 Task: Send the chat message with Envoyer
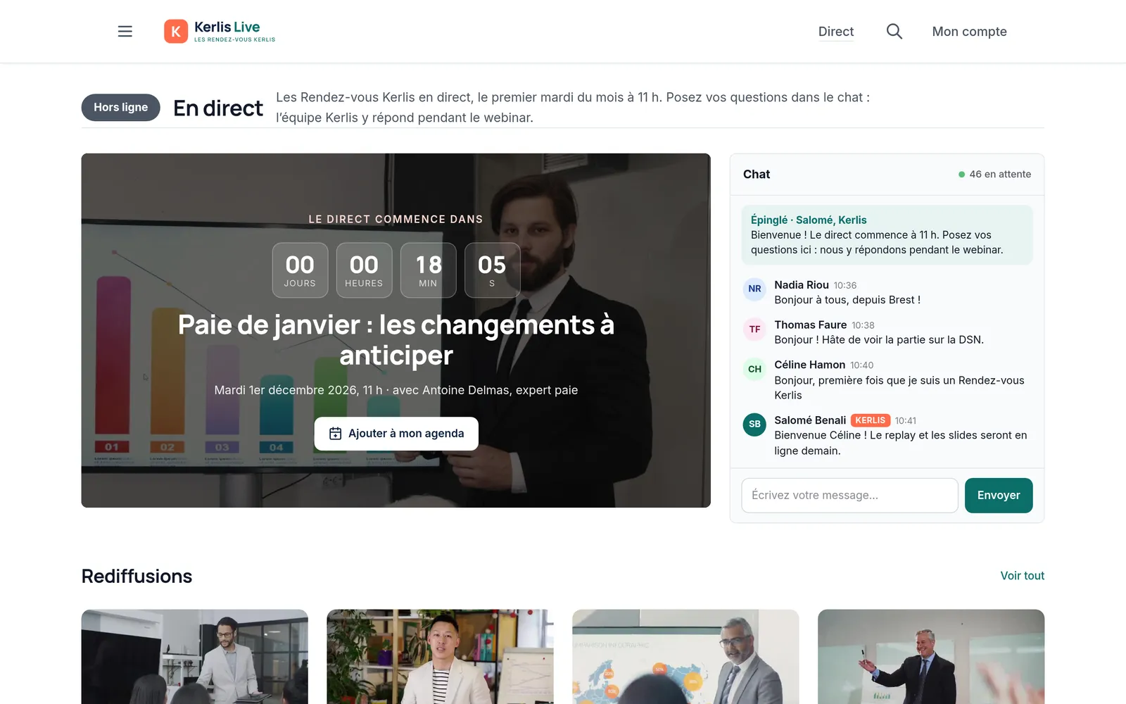point(998,495)
